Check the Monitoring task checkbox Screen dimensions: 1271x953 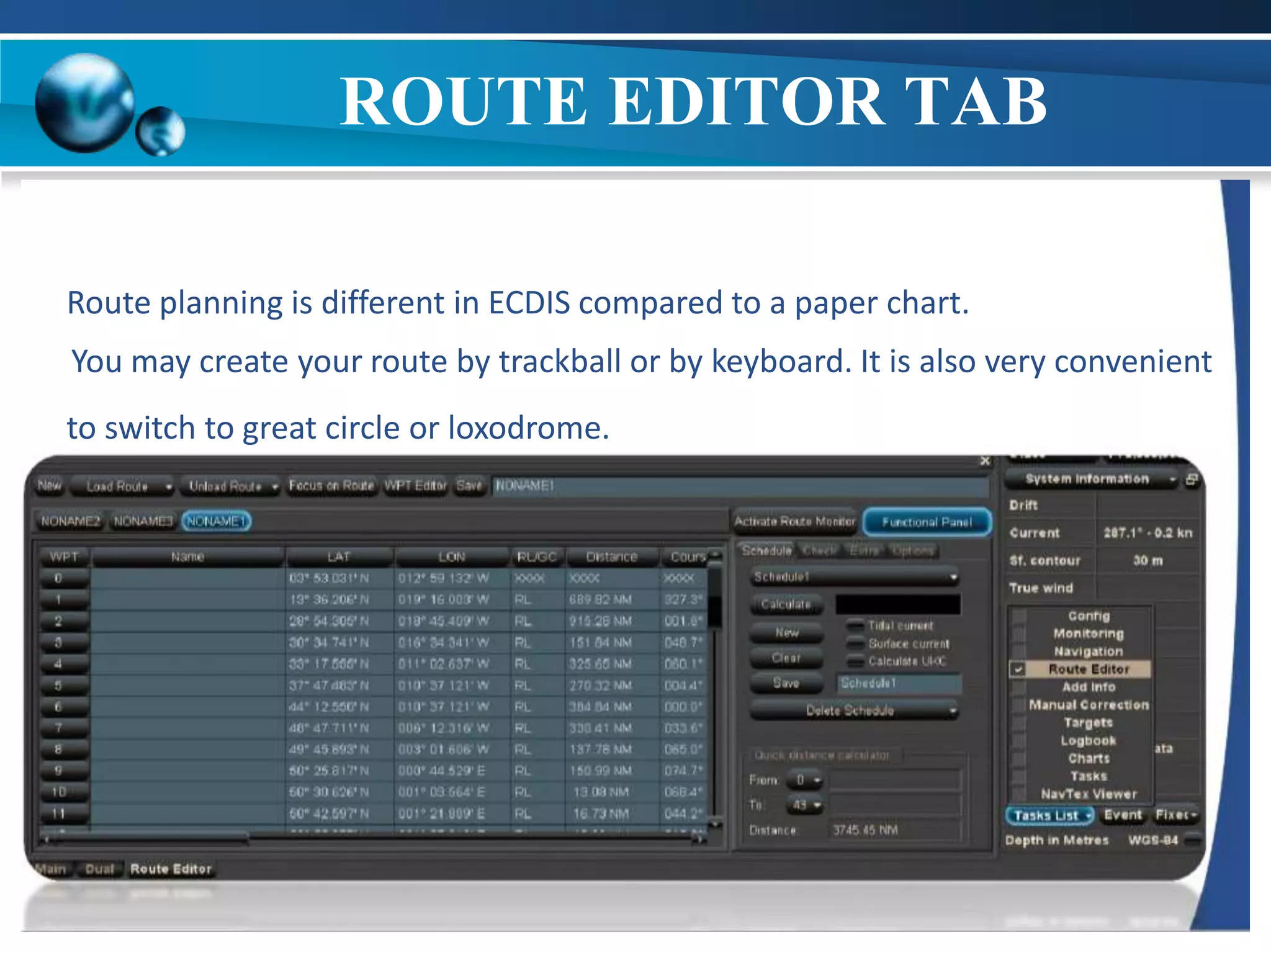[x=1018, y=633]
